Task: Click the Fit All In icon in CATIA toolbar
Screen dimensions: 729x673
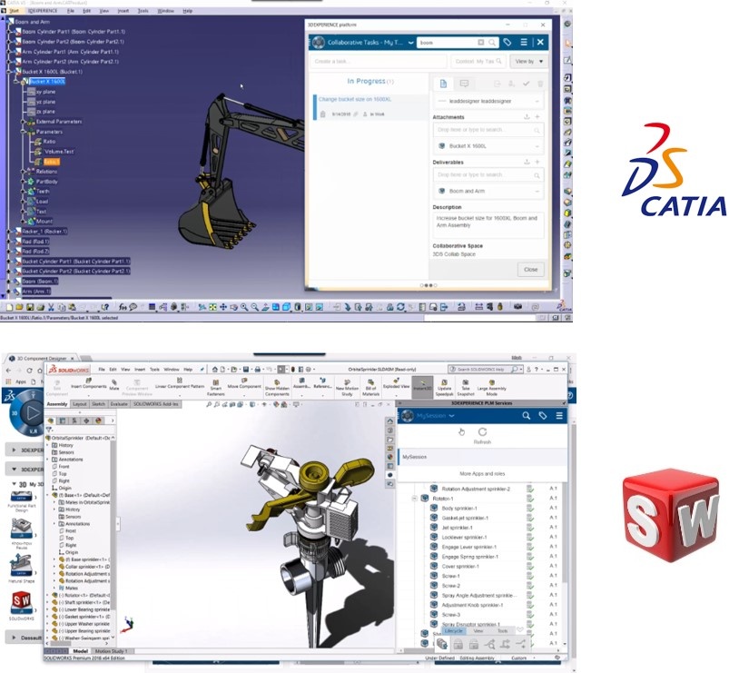Action: point(212,307)
